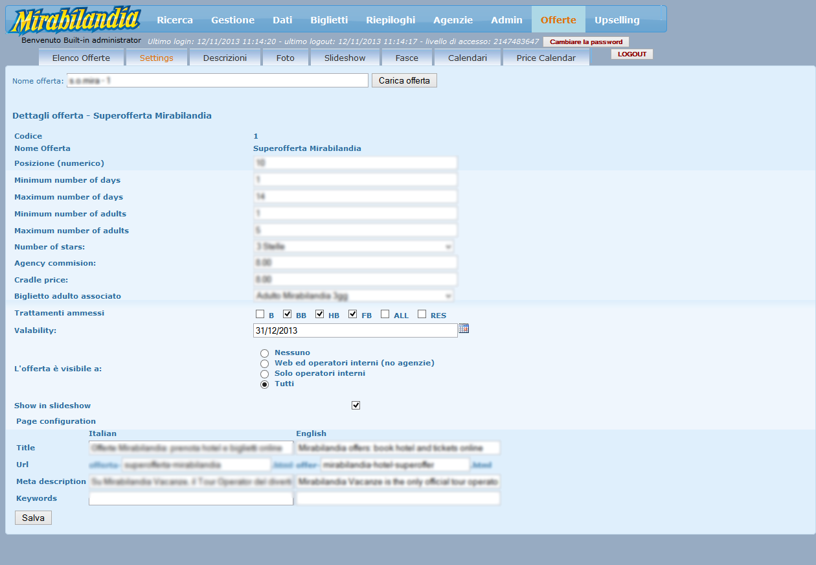Click the Salva button
The image size is (816, 565).
click(33, 518)
